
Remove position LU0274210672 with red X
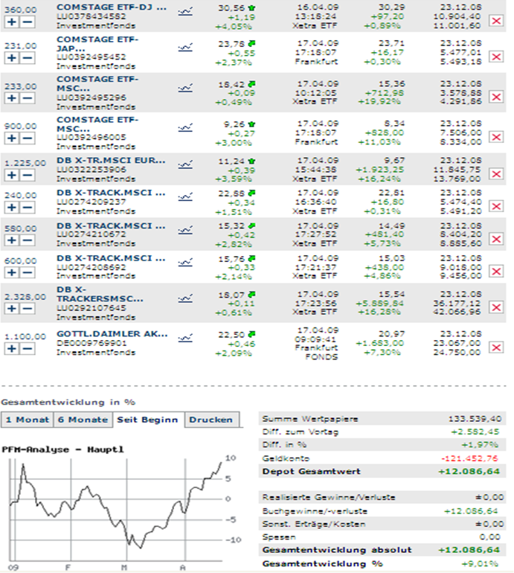click(x=496, y=239)
